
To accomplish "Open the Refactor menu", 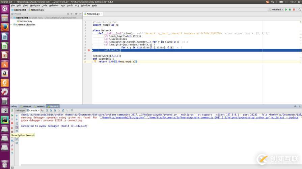I will click(54, 5).
